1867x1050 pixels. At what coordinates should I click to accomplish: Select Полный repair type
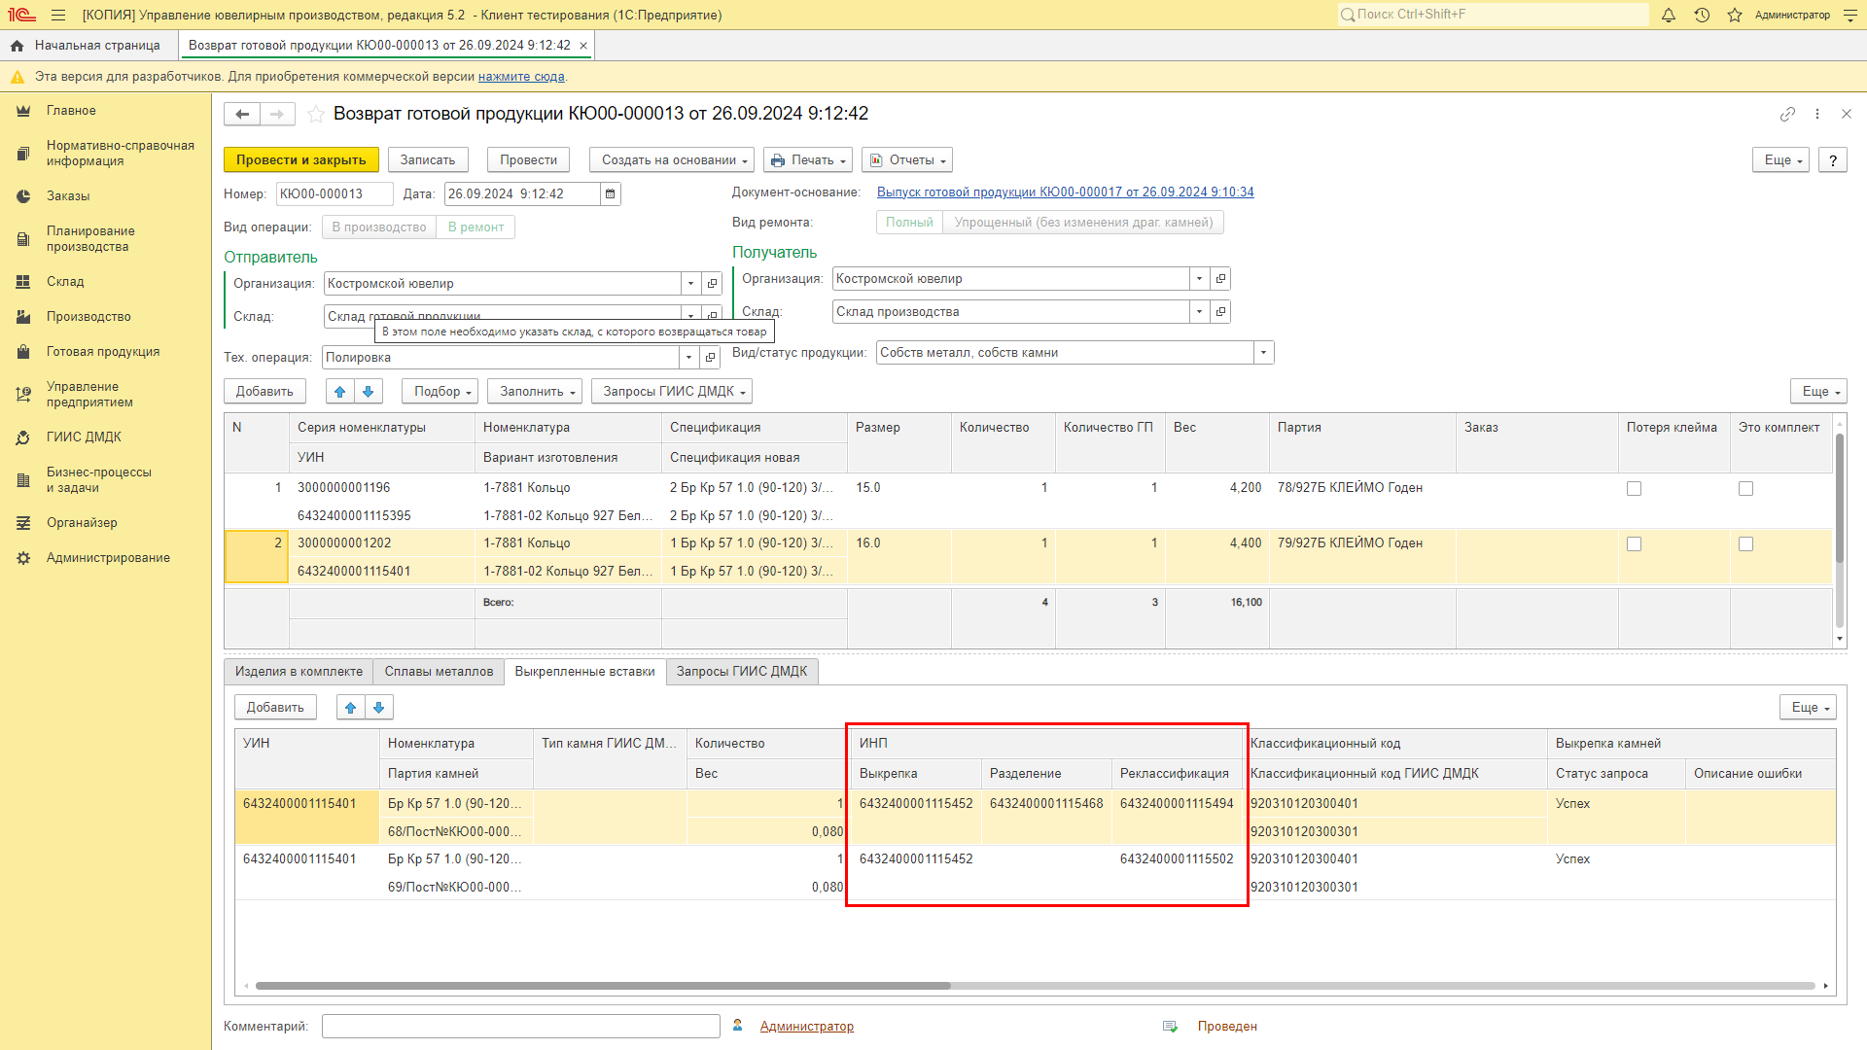tap(909, 223)
